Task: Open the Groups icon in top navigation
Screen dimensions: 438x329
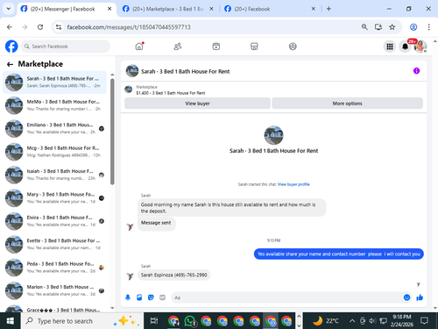Action: point(293,46)
